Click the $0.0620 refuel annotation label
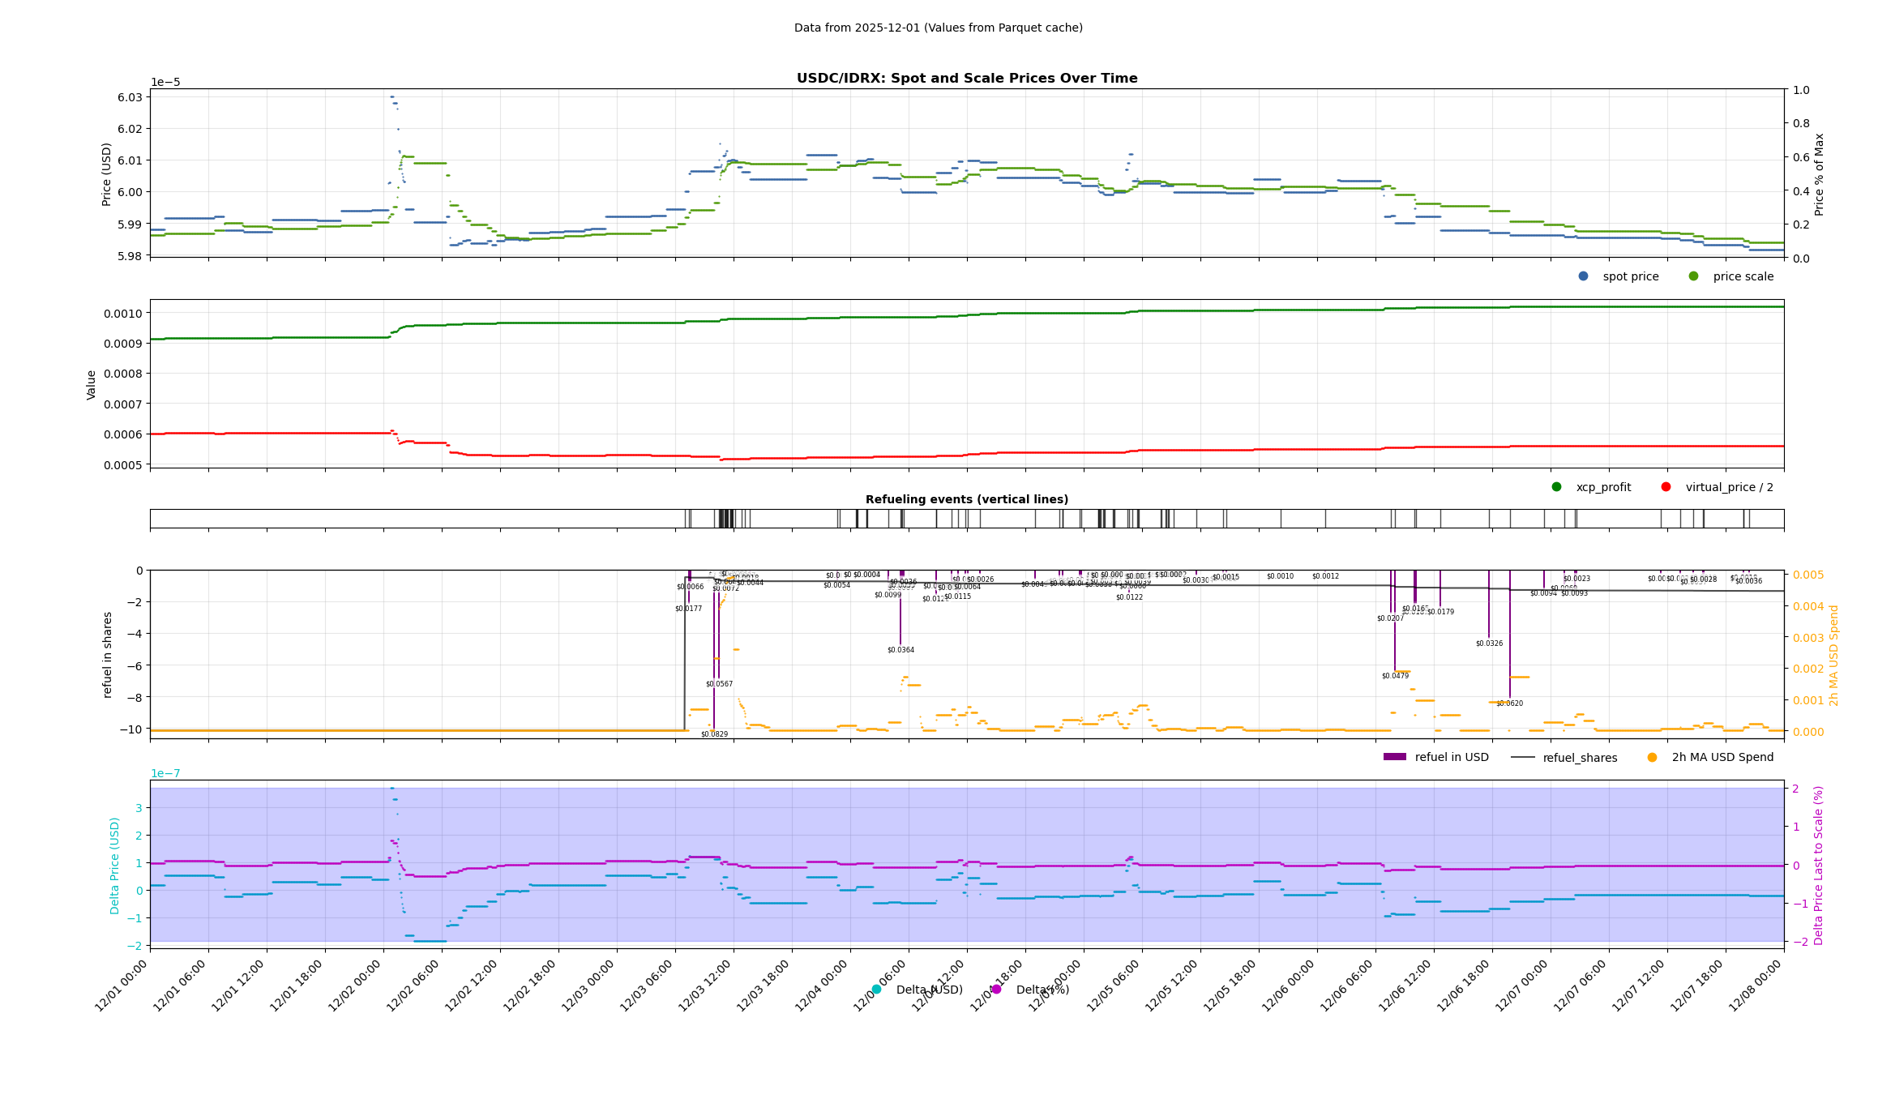 click(x=1509, y=703)
